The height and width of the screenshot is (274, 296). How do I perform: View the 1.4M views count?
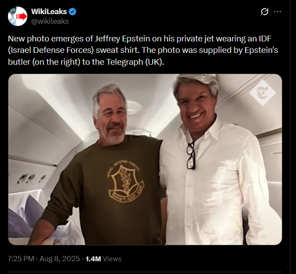tap(93, 259)
